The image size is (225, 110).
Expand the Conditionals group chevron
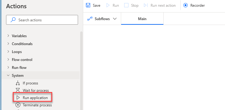8,44
